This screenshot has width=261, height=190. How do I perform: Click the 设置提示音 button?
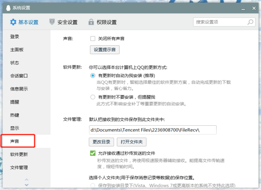click(105, 49)
